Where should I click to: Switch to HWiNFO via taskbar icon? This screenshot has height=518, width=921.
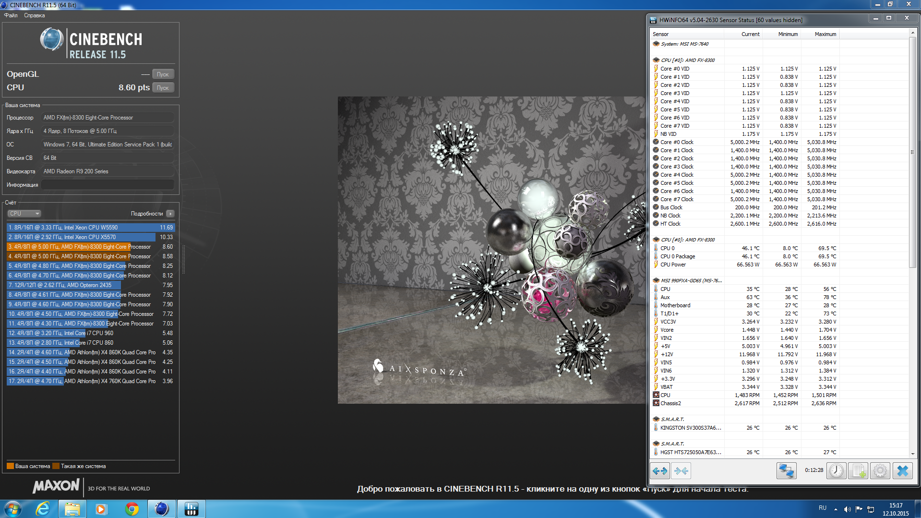tap(191, 509)
